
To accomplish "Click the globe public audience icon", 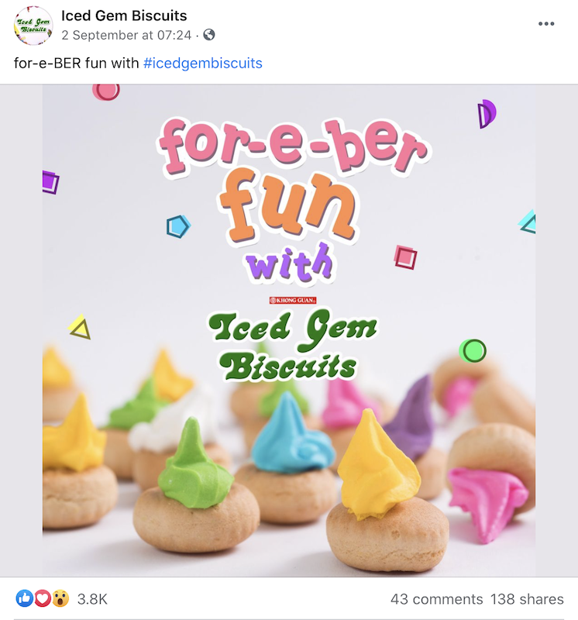I will [209, 35].
